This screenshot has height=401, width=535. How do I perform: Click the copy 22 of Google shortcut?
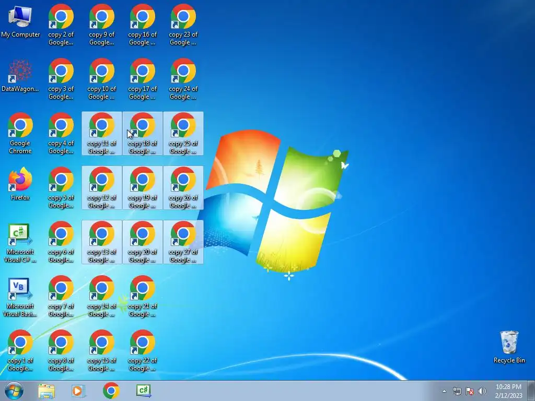(142, 351)
